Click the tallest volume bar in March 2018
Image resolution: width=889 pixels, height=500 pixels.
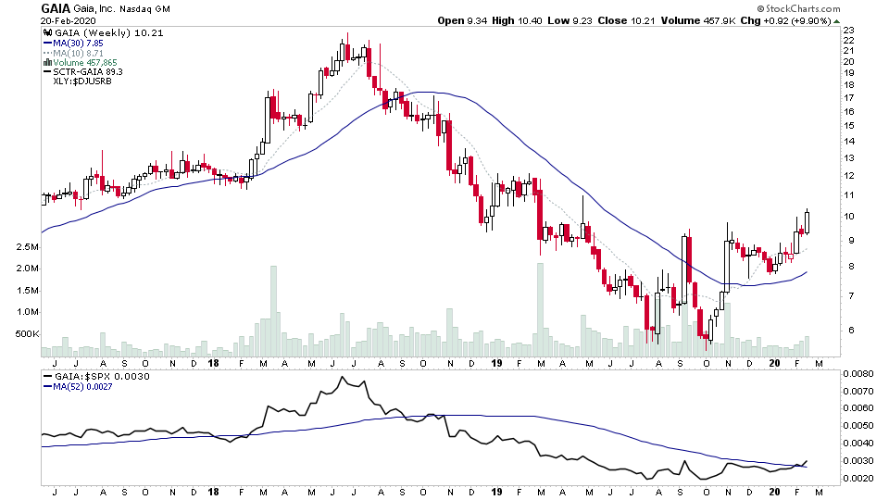(274, 311)
